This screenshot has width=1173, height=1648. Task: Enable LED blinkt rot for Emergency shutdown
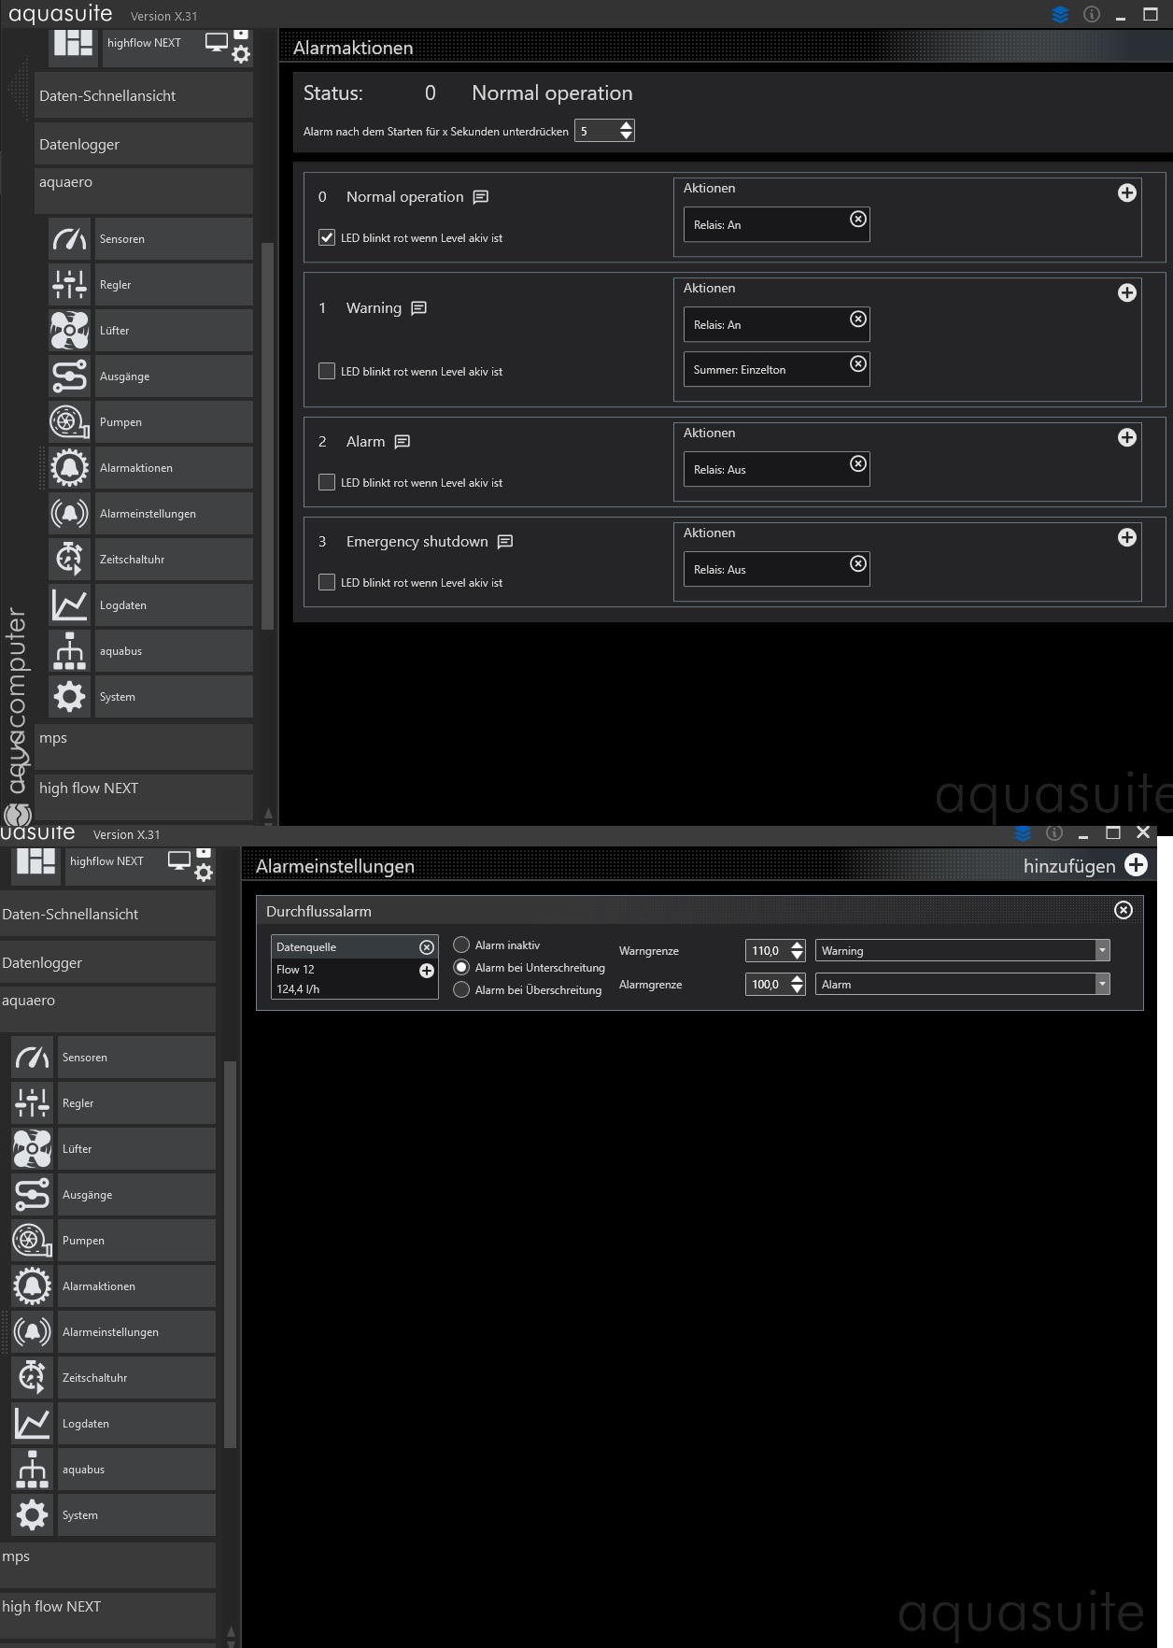pyautogui.click(x=327, y=582)
